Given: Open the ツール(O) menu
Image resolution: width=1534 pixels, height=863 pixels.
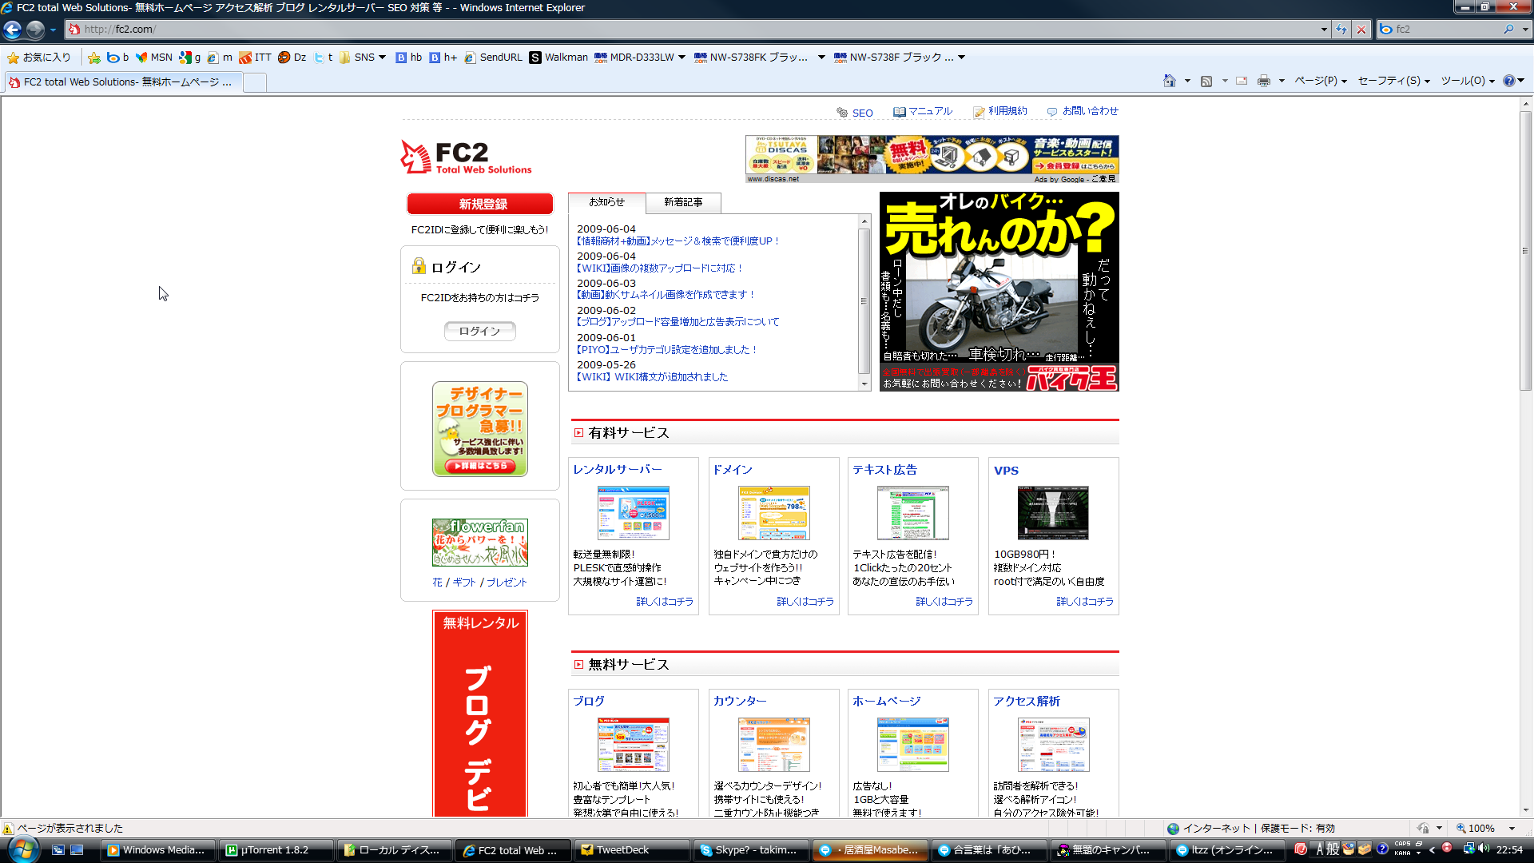Looking at the screenshot, I should point(1468,81).
